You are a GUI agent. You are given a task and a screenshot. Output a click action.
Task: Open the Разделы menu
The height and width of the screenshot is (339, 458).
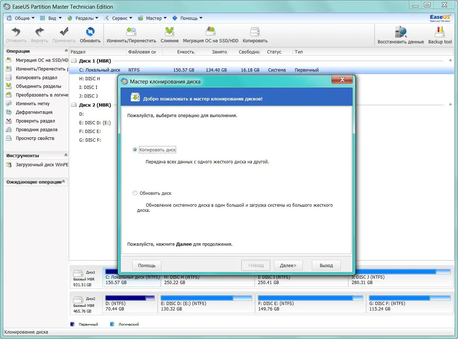83,18
